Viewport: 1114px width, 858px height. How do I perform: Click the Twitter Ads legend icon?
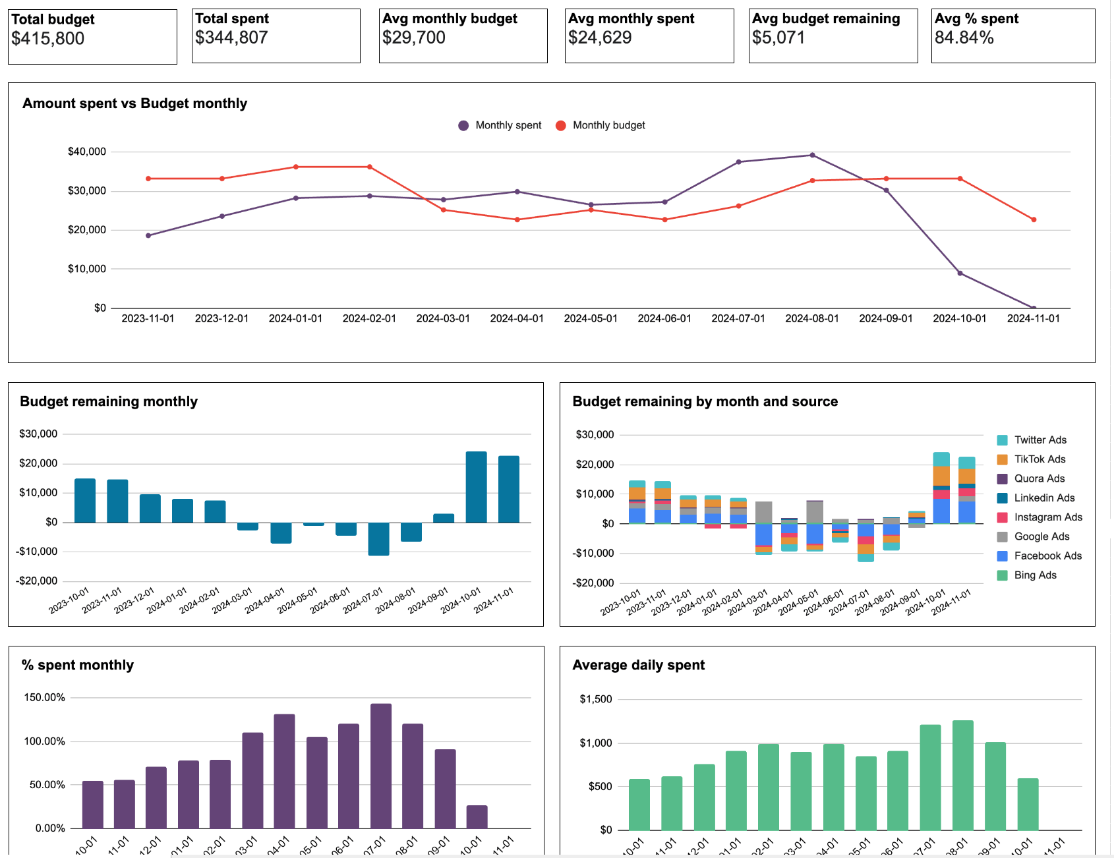click(1003, 440)
